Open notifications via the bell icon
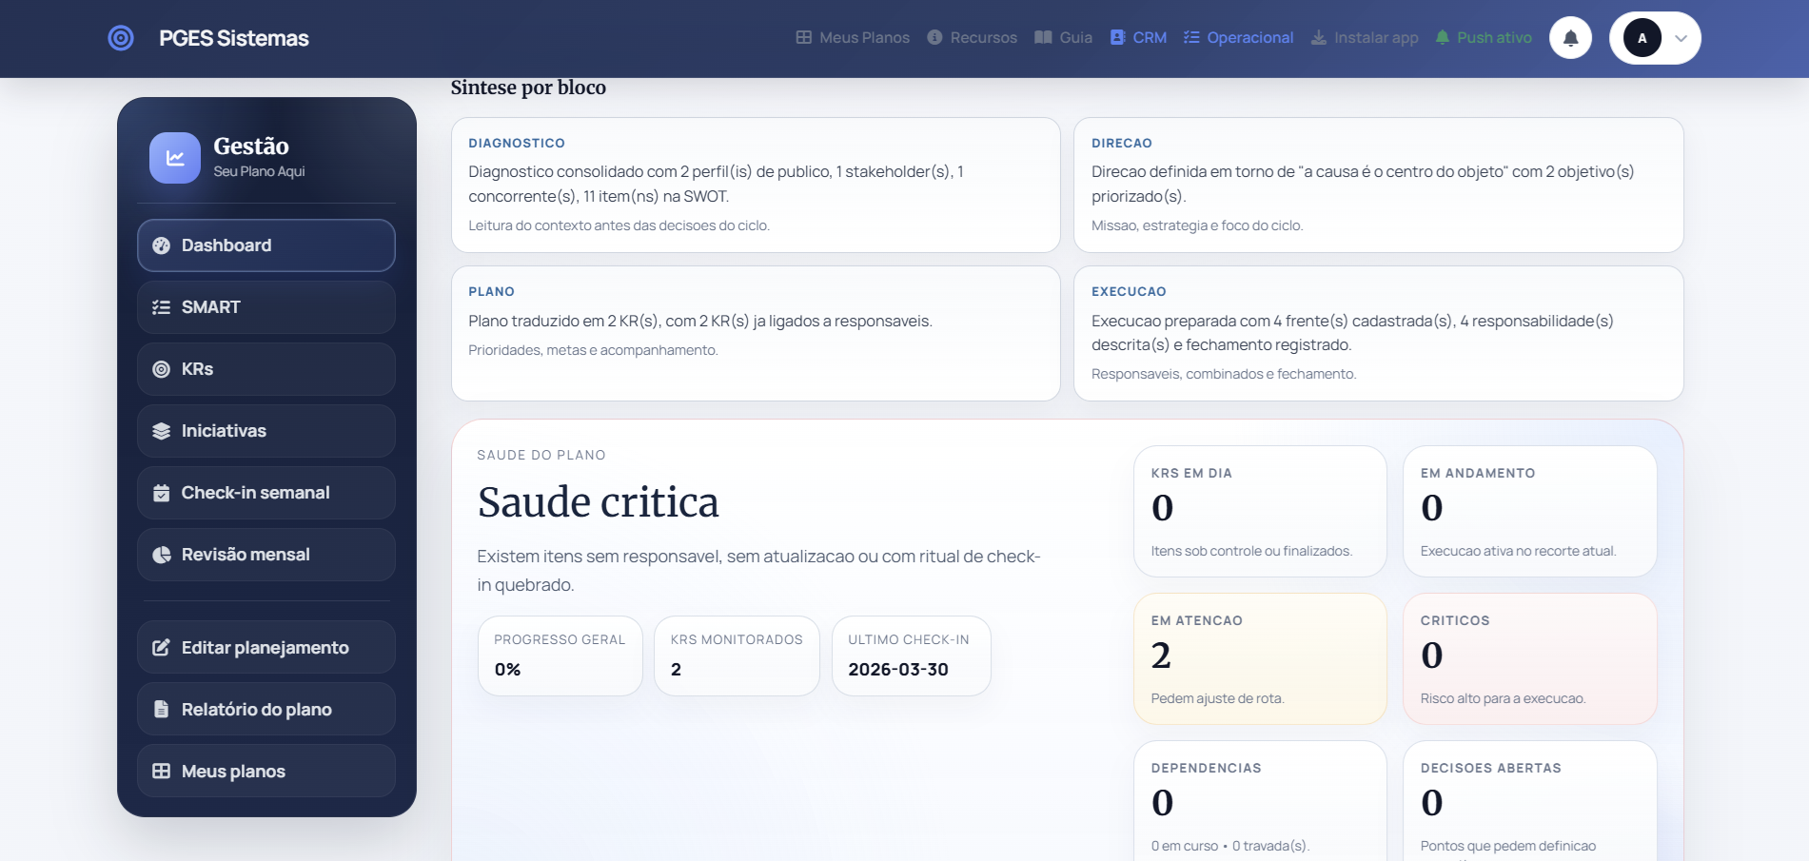 click(x=1570, y=37)
